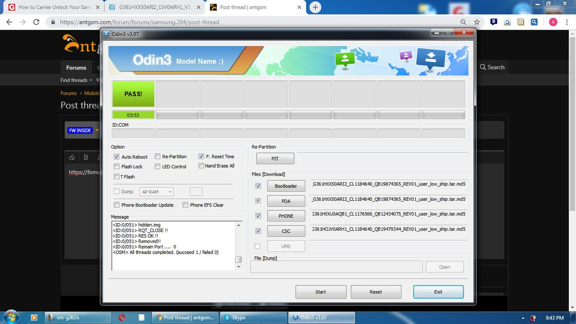
Task: Enable the Re-Partition checkbox
Action: [x=157, y=156]
